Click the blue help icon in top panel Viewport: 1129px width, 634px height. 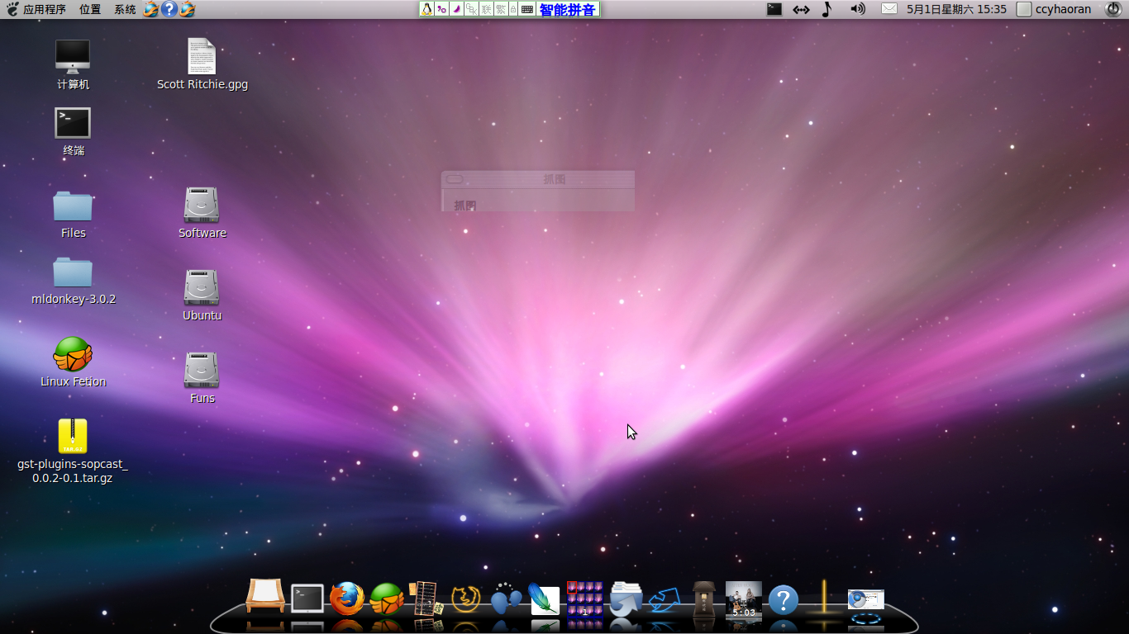(169, 9)
